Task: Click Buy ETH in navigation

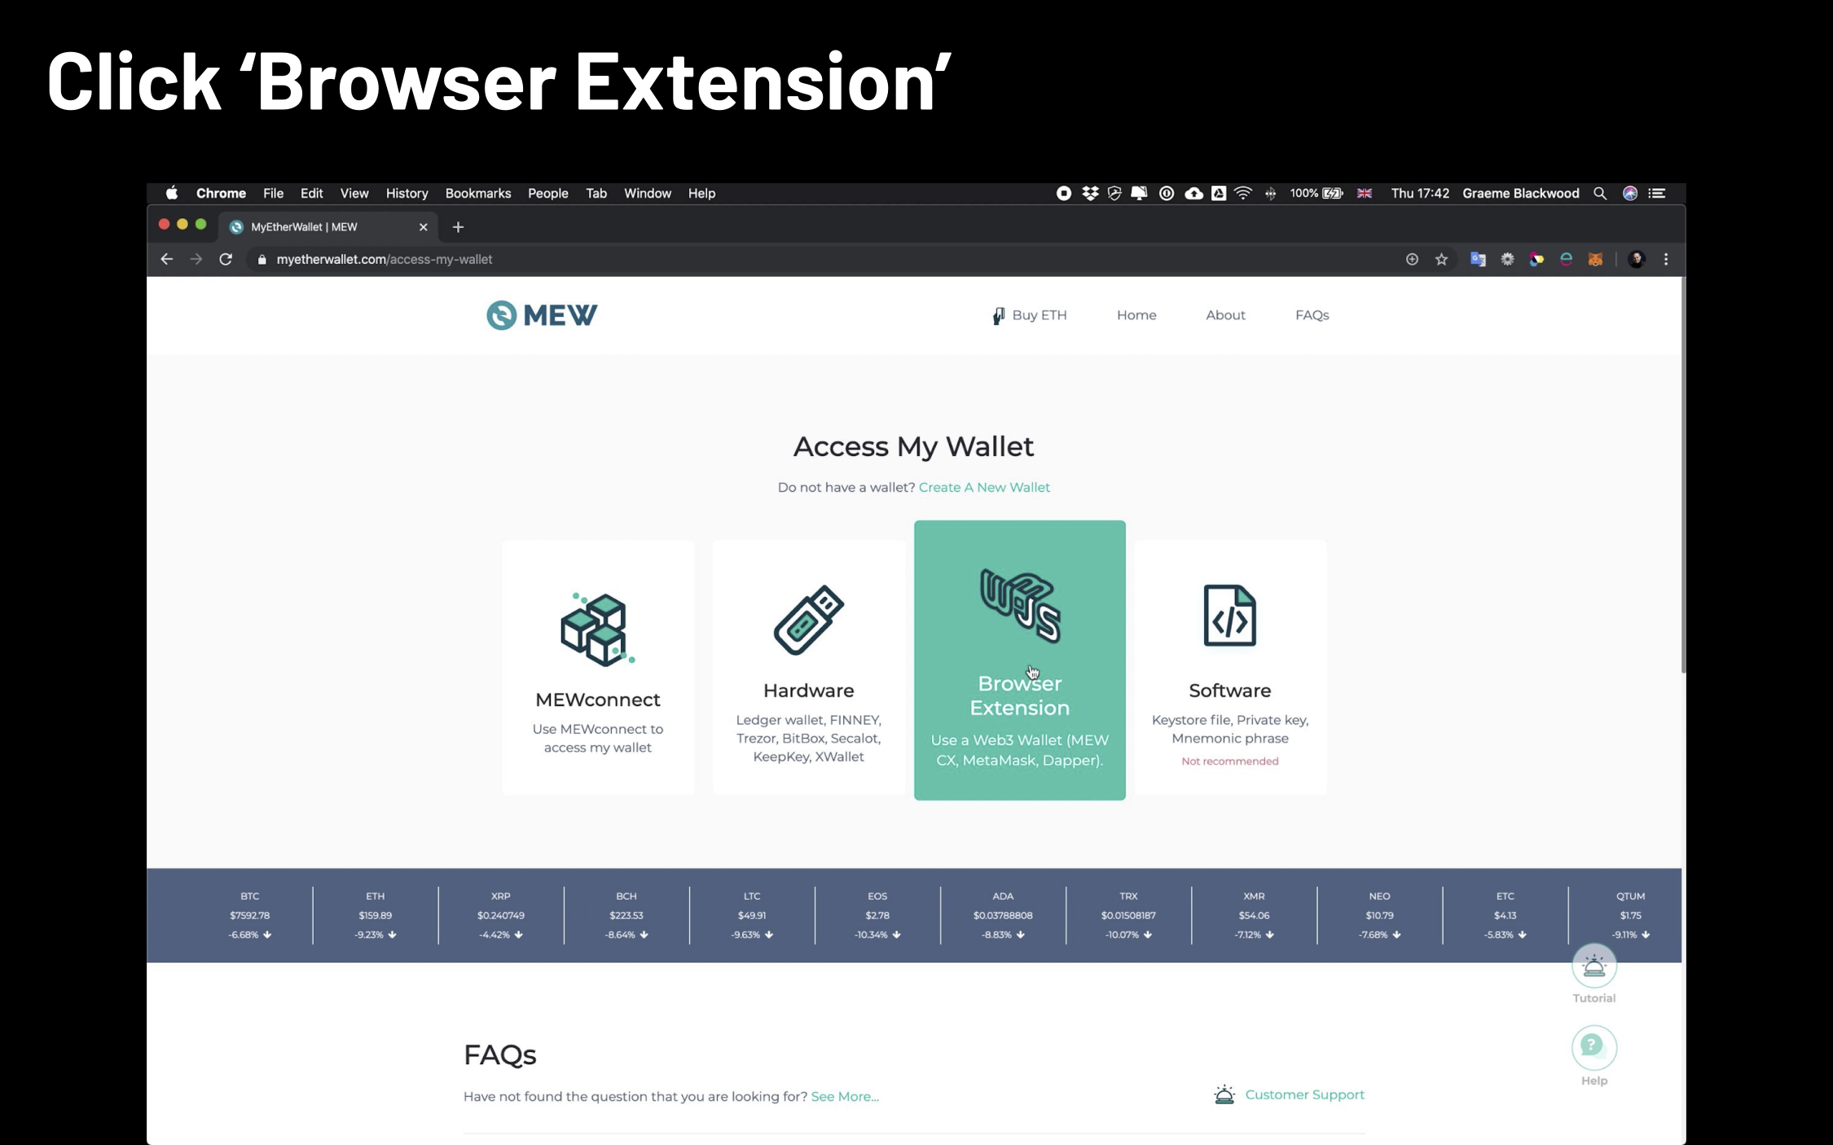Action: click(x=1030, y=315)
